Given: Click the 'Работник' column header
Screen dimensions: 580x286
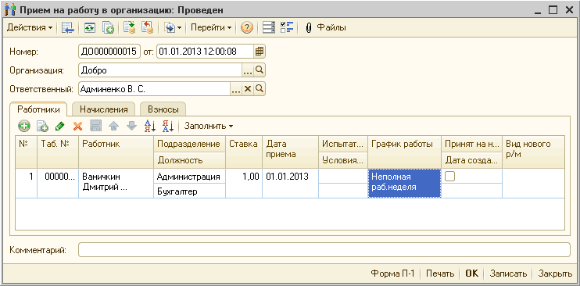Looking at the screenshot, I should 116,152.
